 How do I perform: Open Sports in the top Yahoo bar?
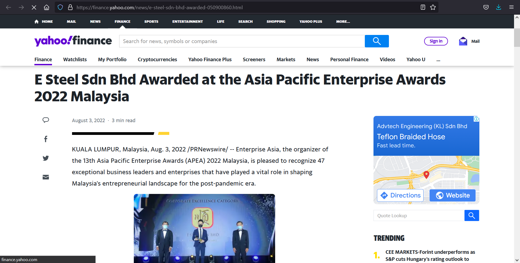[x=151, y=21]
